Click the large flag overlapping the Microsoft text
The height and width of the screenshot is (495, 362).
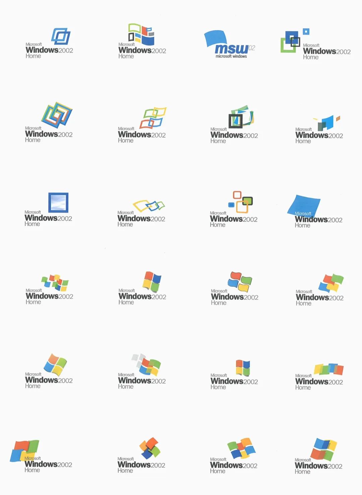[24, 451]
